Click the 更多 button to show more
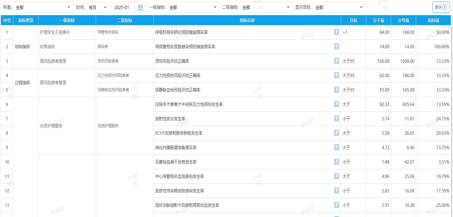This screenshot has width=453, height=217. (441, 7)
